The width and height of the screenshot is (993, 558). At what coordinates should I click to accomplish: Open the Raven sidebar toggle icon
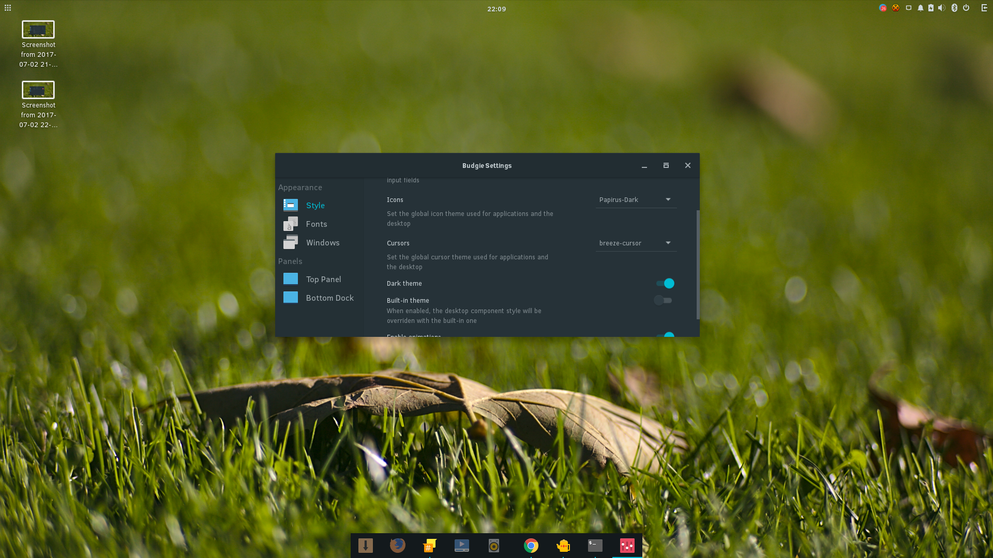tap(984, 8)
